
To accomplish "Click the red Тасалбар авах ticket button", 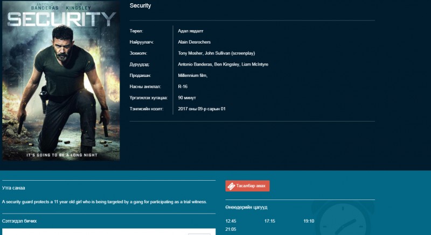I will point(247,186).
